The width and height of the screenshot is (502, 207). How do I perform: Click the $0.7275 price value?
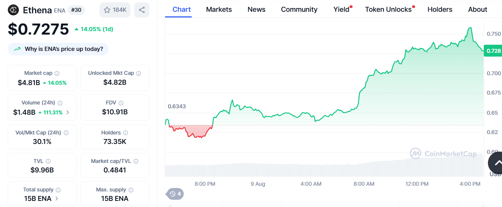click(38, 29)
